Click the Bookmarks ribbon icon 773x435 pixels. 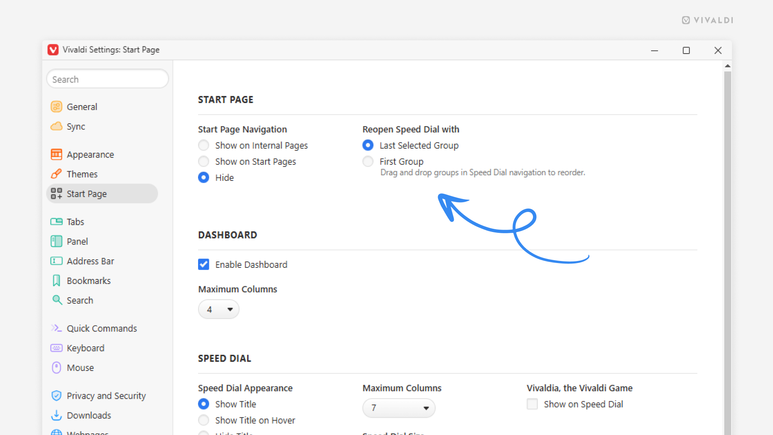coord(56,281)
